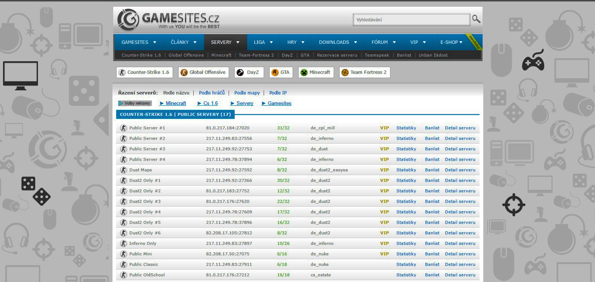The height and width of the screenshot is (282, 595).
Task: Open Statistiky for Public Mini
Action: coord(406,254)
